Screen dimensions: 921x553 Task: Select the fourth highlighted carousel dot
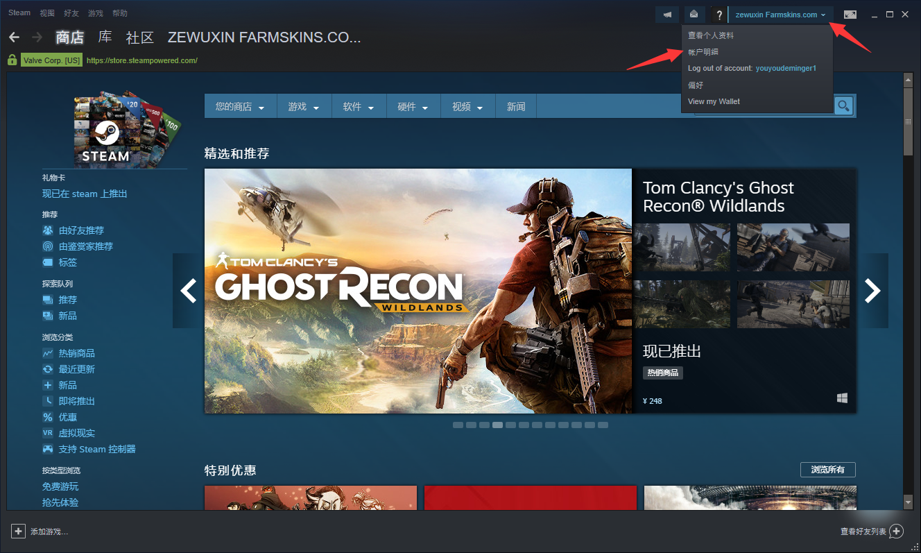497,425
